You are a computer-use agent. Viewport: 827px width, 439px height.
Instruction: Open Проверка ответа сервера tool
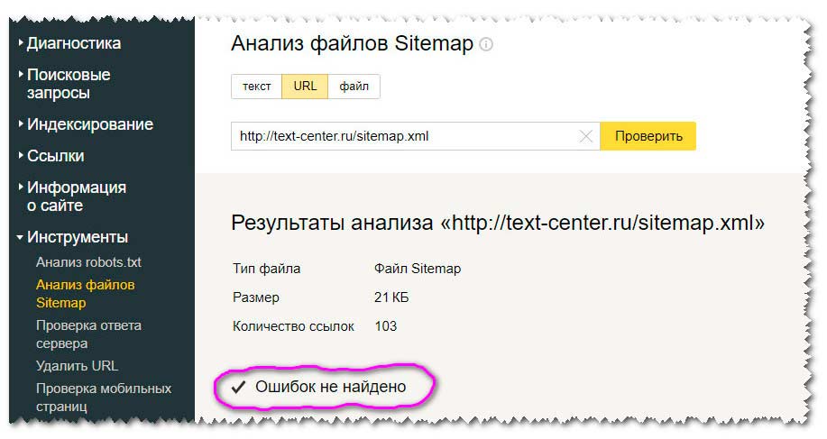pos(88,334)
